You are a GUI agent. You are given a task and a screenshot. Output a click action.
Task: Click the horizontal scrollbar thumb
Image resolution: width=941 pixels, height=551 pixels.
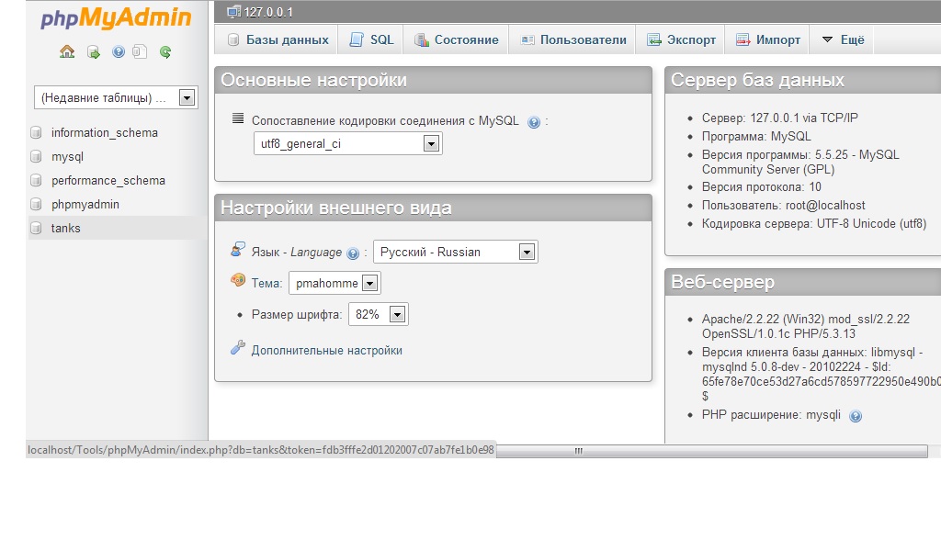(712, 451)
